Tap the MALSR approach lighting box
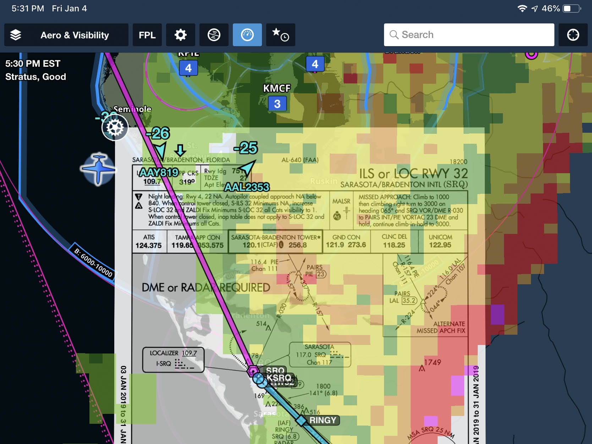 pyautogui.click(x=341, y=210)
